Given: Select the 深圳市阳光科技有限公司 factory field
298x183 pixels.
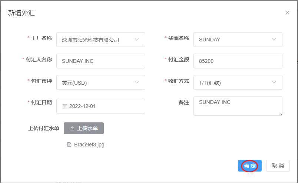Looking at the screenshot, I should click(x=101, y=40).
